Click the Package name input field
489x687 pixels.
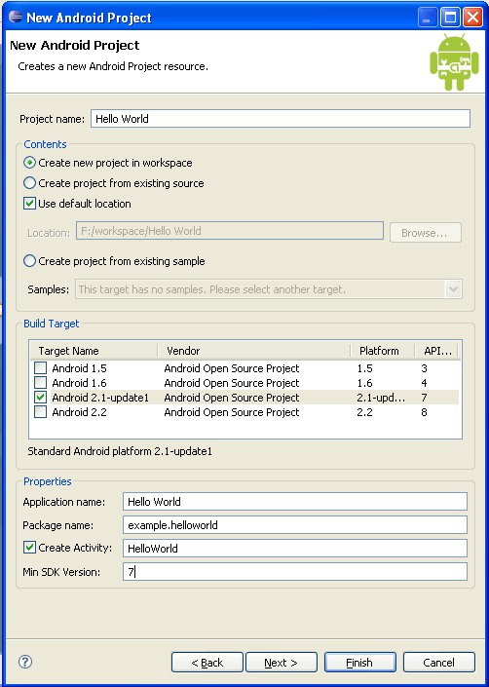294,525
